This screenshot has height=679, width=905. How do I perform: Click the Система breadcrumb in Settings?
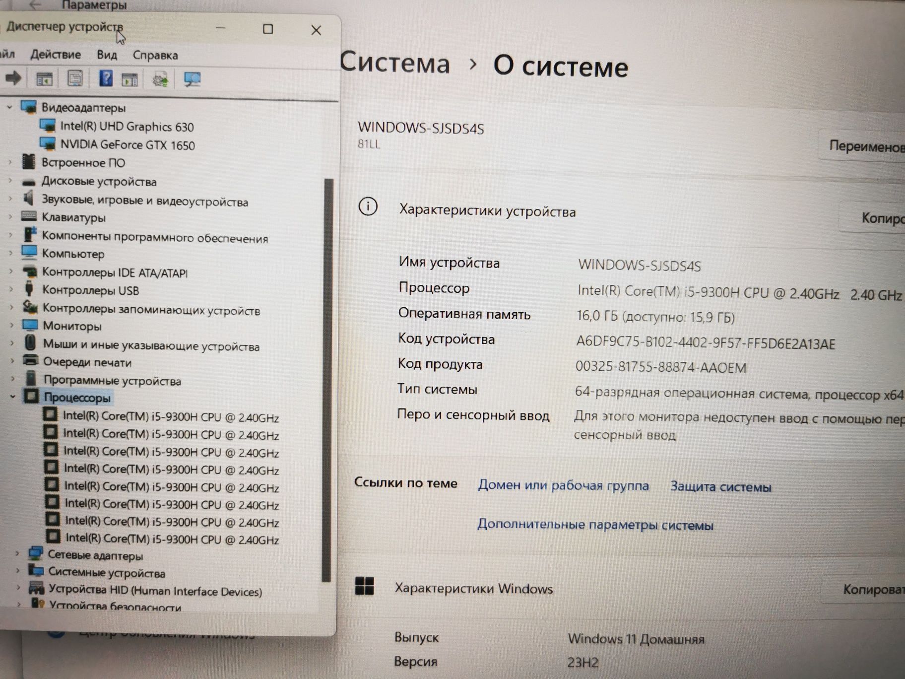coord(395,63)
